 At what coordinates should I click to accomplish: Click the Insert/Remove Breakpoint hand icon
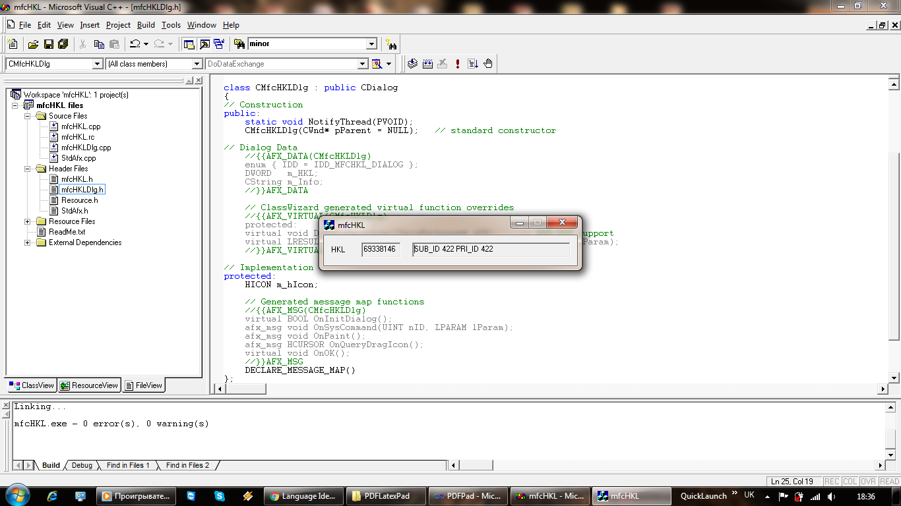click(x=488, y=64)
